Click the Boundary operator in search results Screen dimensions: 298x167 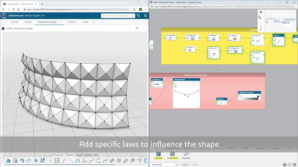186,155
